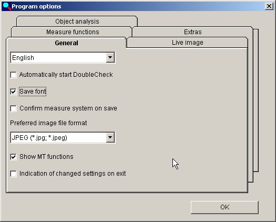The image size is (276, 222).
Task: Confirm the dialog with the OK button
Action: (x=224, y=207)
